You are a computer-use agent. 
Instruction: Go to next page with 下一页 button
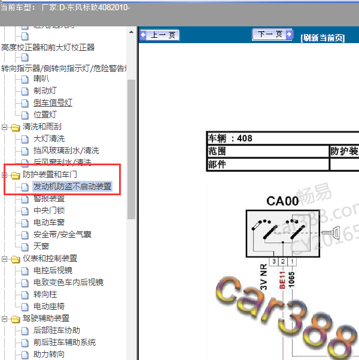[x=272, y=34]
